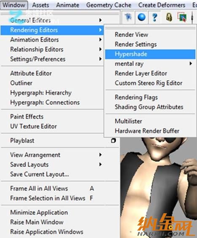Click the blue sphere toolbar icon
The height and width of the screenshot is (238, 197).
(x=141, y=17)
